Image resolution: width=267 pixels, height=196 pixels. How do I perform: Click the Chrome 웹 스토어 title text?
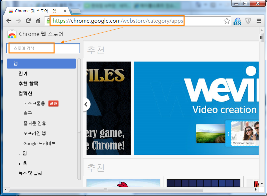[x=41, y=34]
